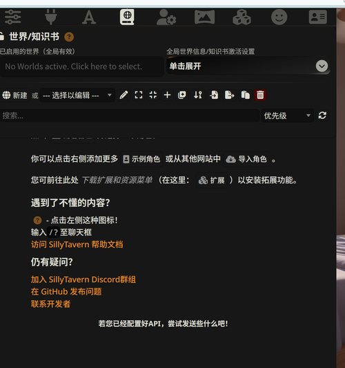Screen dimensions: 345x368
Task: Open 加入 SillyTavern Discord群组 link
Action: tap(83, 279)
